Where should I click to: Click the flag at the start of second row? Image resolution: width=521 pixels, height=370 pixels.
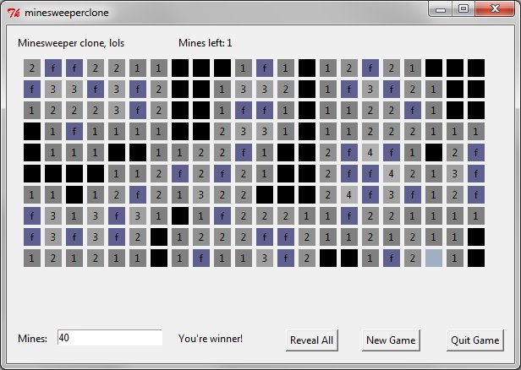[32, 90]
